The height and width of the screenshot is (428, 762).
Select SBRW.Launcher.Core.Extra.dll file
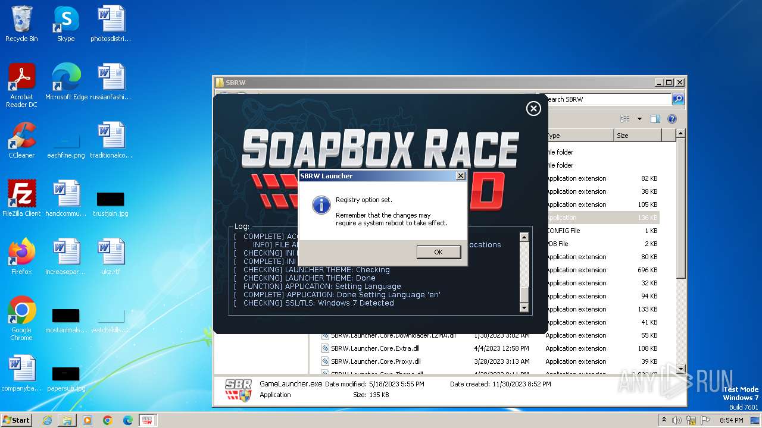375,348
